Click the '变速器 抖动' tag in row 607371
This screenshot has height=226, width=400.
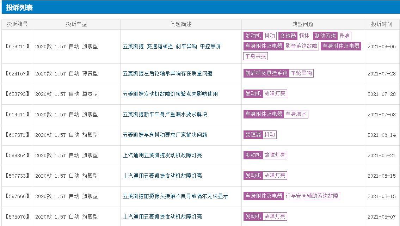pos(260,134)
